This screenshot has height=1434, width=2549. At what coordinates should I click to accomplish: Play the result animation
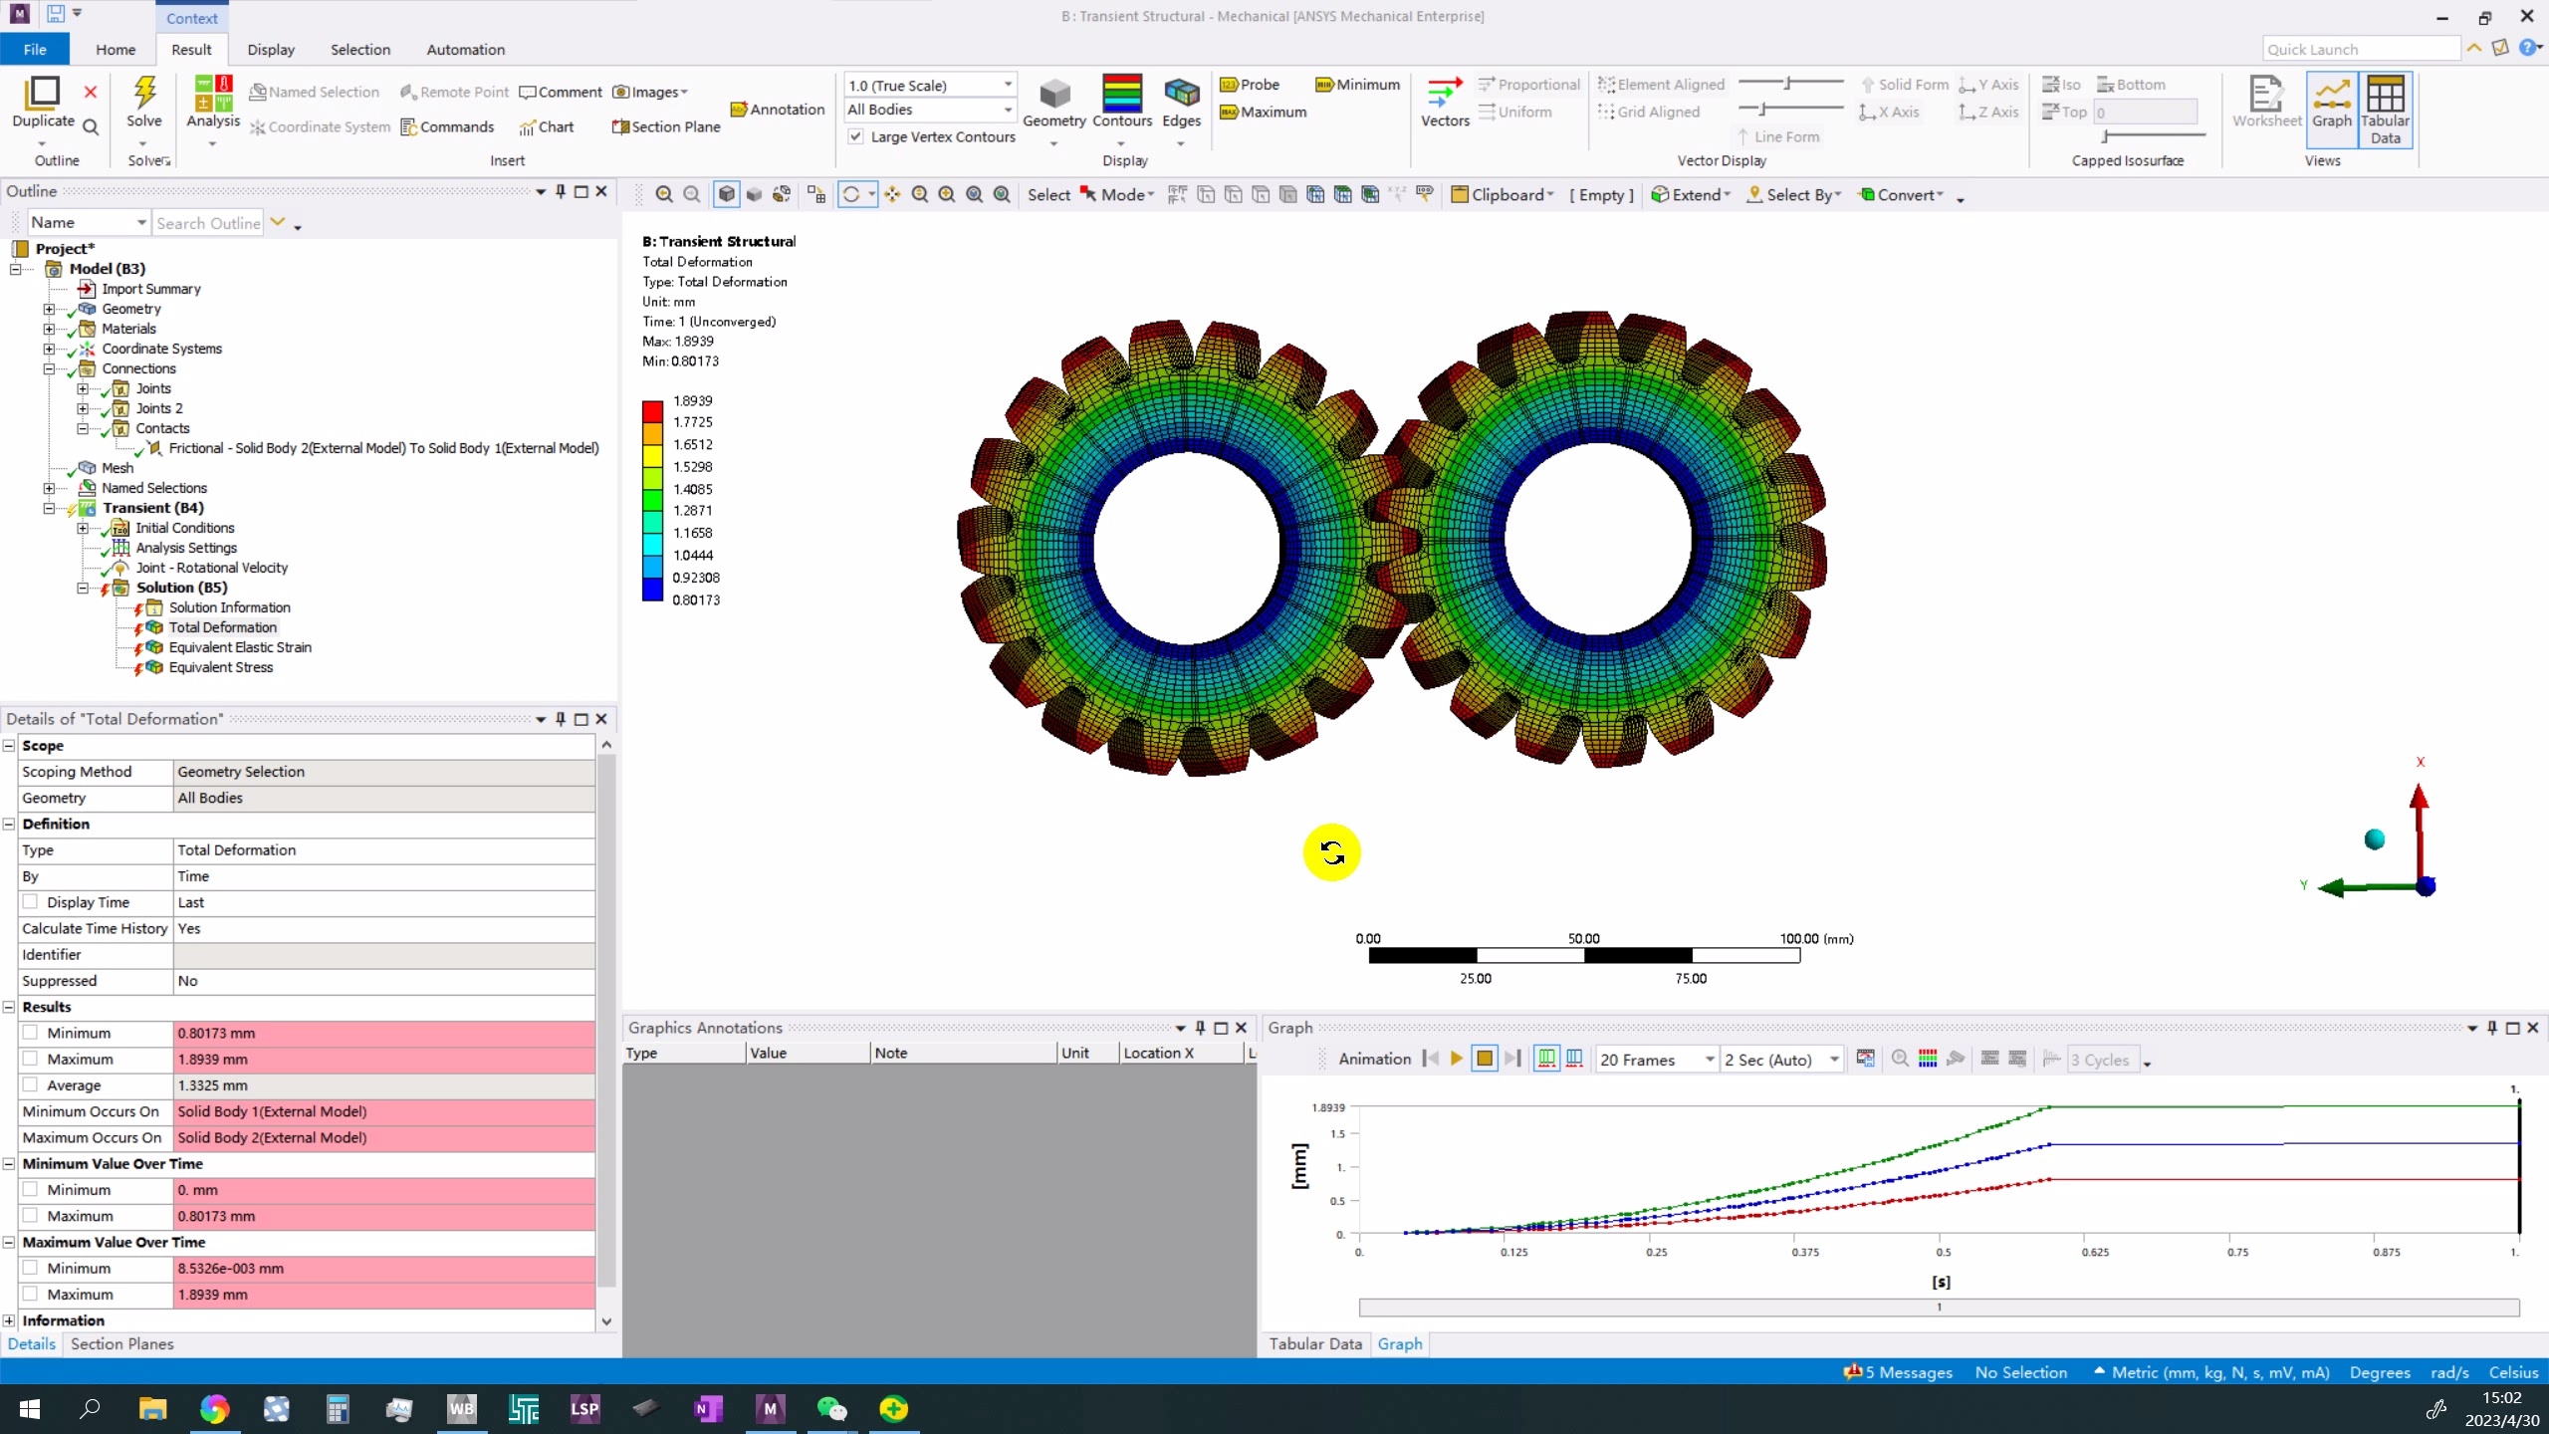[1456, 1059]
